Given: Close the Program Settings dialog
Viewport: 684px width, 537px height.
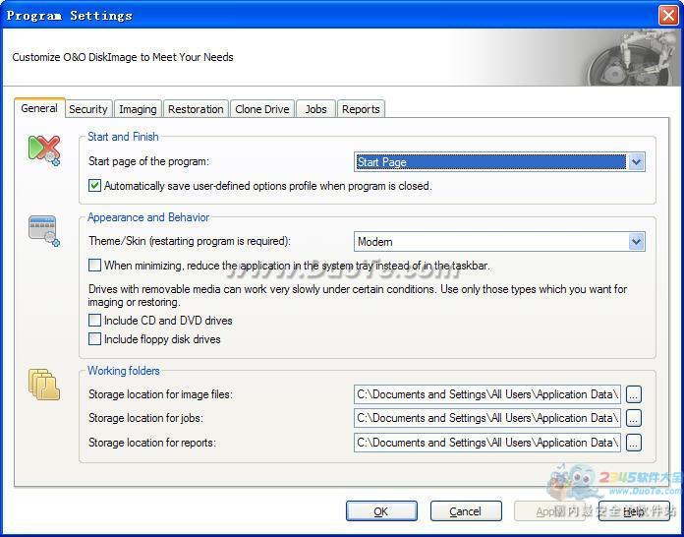Looking at the screenshot, I should coord(668,16).
